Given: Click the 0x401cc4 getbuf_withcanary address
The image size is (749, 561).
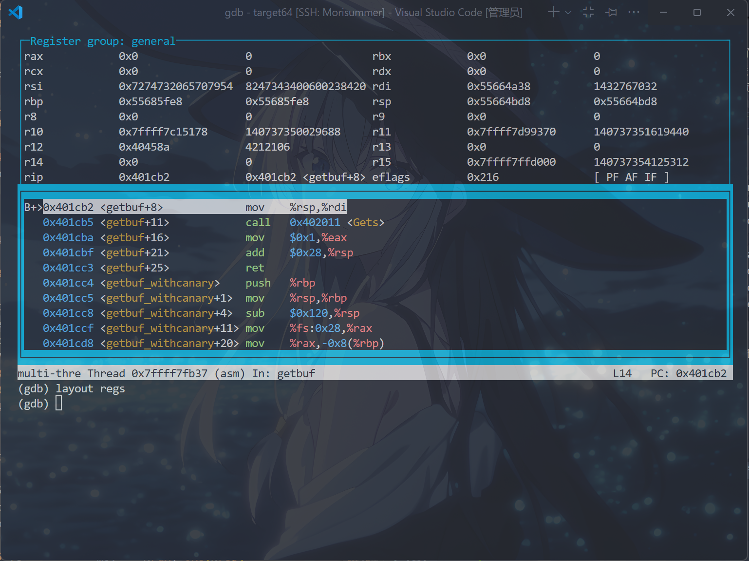Looking at the screenshot, I should point(68,283).
